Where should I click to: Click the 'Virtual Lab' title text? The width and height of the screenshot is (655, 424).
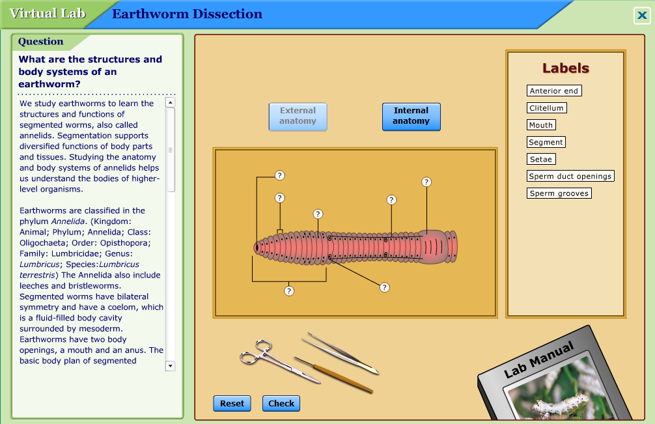point(47,14)
